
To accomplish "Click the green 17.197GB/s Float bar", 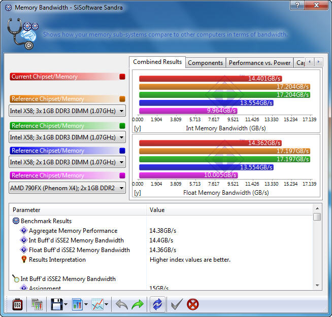I will (225, 159).
